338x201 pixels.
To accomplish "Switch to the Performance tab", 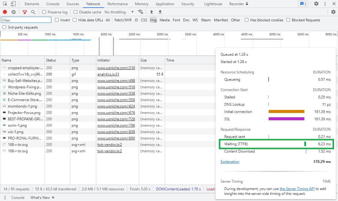I will click(x=117, y=4).
